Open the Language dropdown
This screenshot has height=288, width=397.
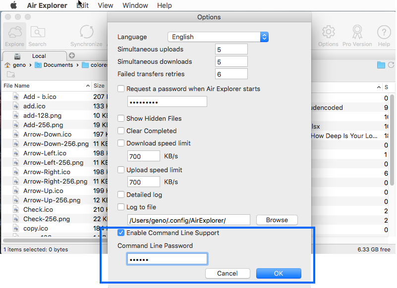[218, 37]
